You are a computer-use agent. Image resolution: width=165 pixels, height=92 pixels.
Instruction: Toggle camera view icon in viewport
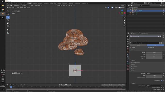124,23
